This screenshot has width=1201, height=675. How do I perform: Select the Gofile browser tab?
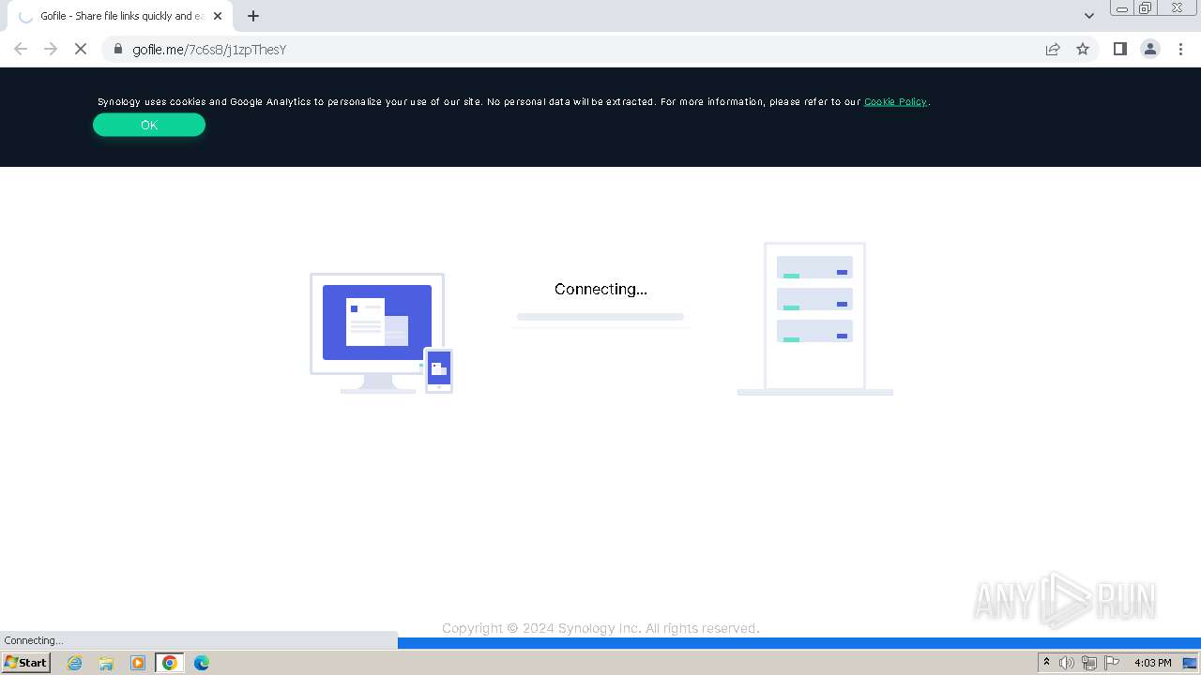pos(120,16)
